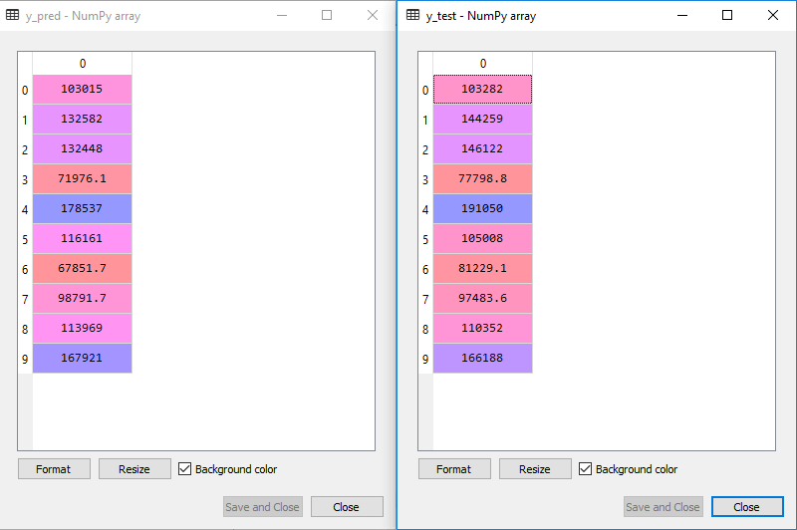Click Resize button in y_test window

click(x=535, y=469)
